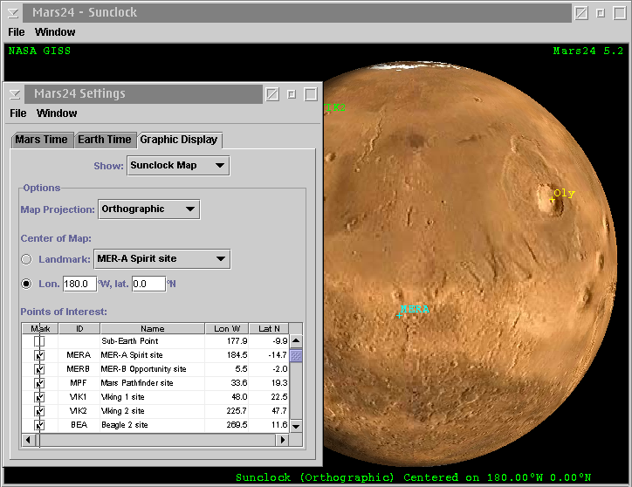Click the Lon W column header

pyautogui.click(x=227, y=328)
